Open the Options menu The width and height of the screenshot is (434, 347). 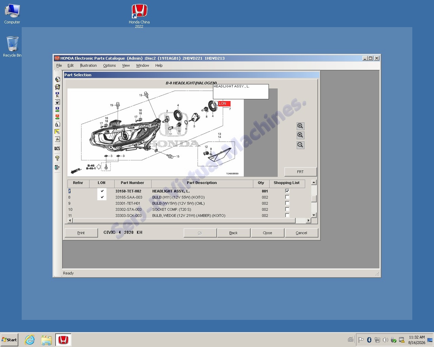click(x=110, y=65)
